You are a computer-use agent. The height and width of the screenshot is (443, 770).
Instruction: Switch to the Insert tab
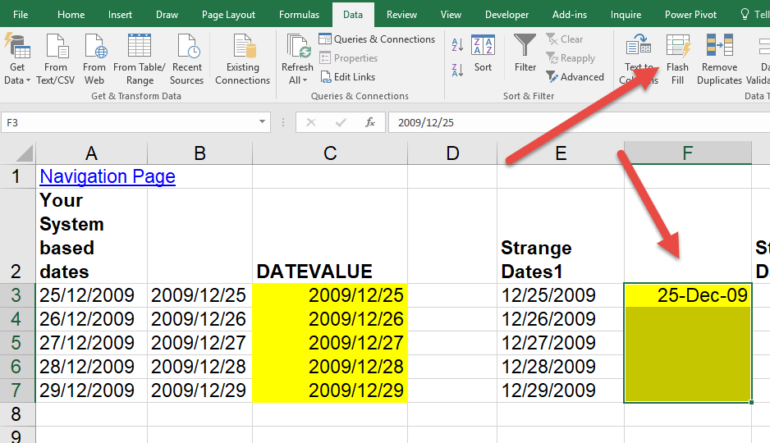[120, 15]
